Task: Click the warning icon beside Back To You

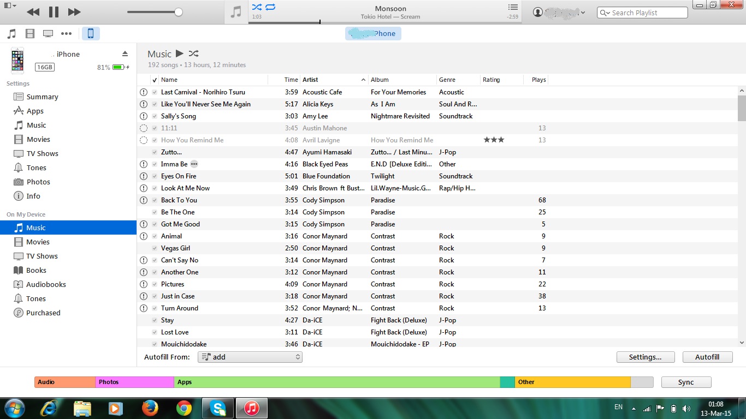Action: [x=144, y=200]
